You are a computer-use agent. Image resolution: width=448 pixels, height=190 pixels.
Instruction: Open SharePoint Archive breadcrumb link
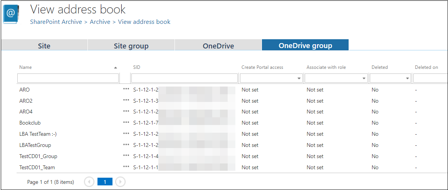point(56,22)
